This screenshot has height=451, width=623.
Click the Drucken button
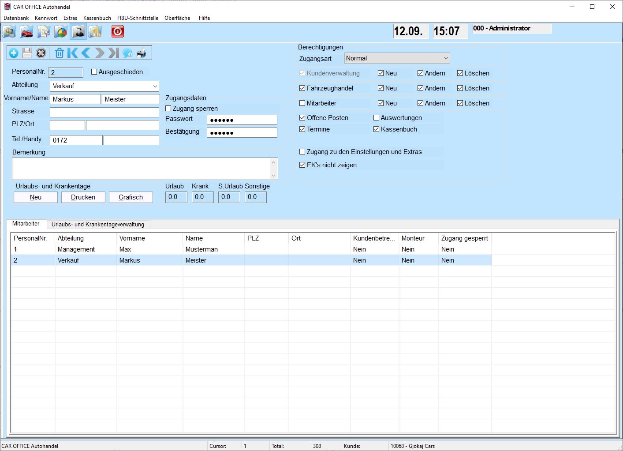83,197
